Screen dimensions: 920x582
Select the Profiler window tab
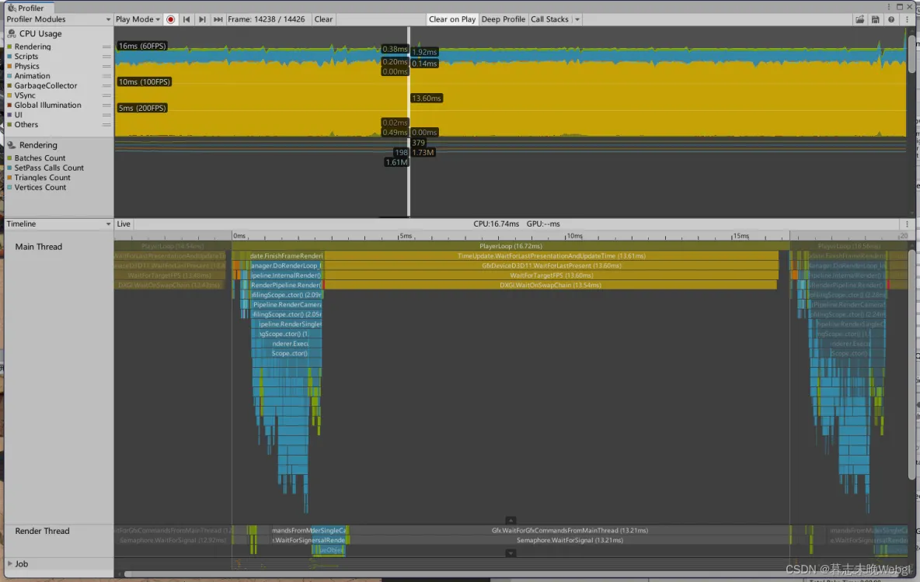pyautogui.click(x=29, y=8)
